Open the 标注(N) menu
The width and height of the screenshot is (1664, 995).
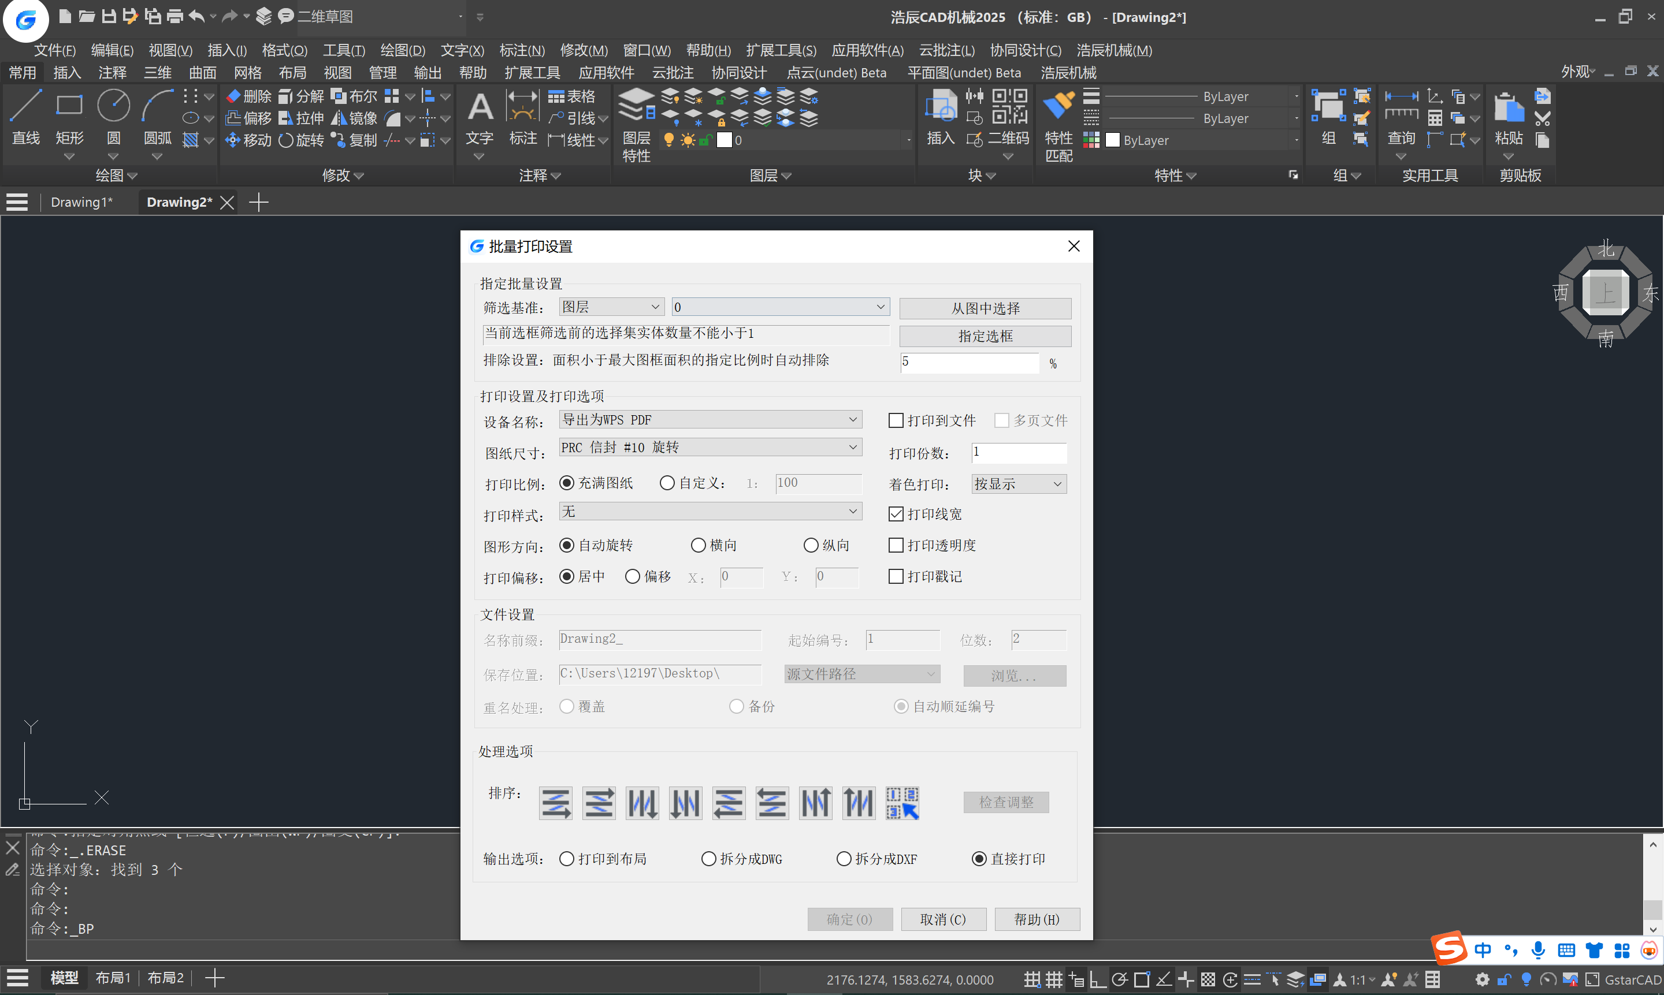[521, 50]
